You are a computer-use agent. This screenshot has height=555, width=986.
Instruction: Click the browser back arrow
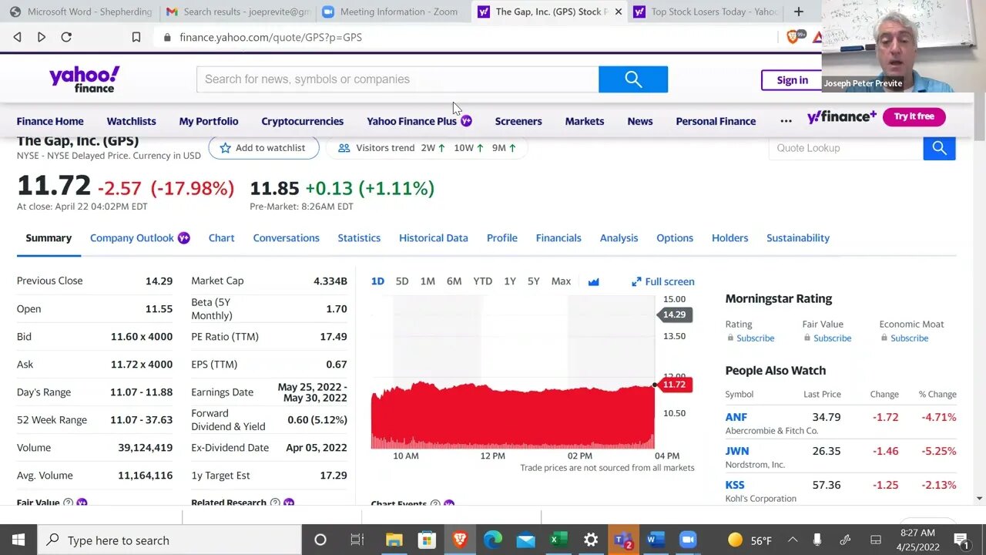(17, 37)
